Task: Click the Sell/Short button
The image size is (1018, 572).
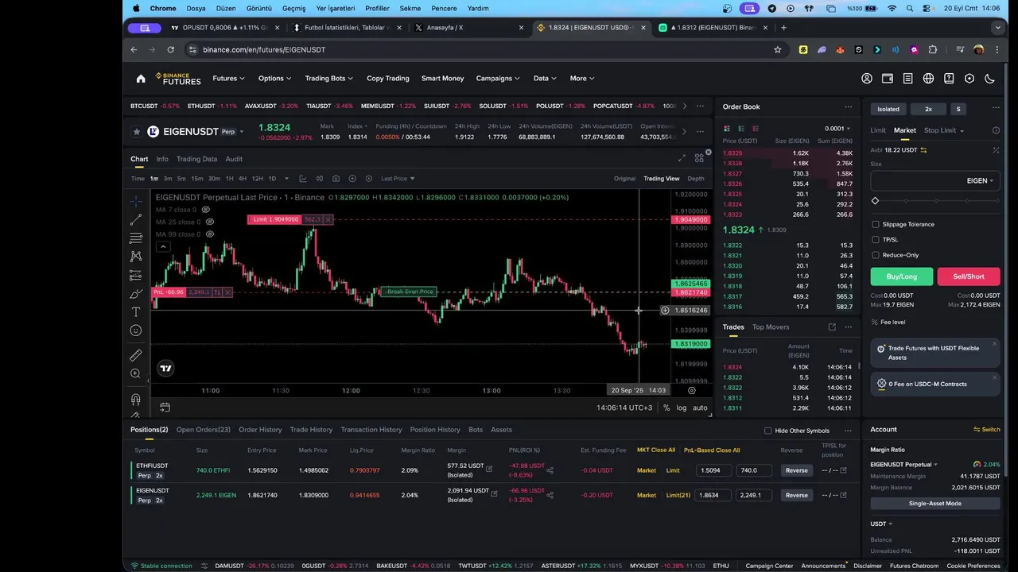Action: (x=969, y=276)
